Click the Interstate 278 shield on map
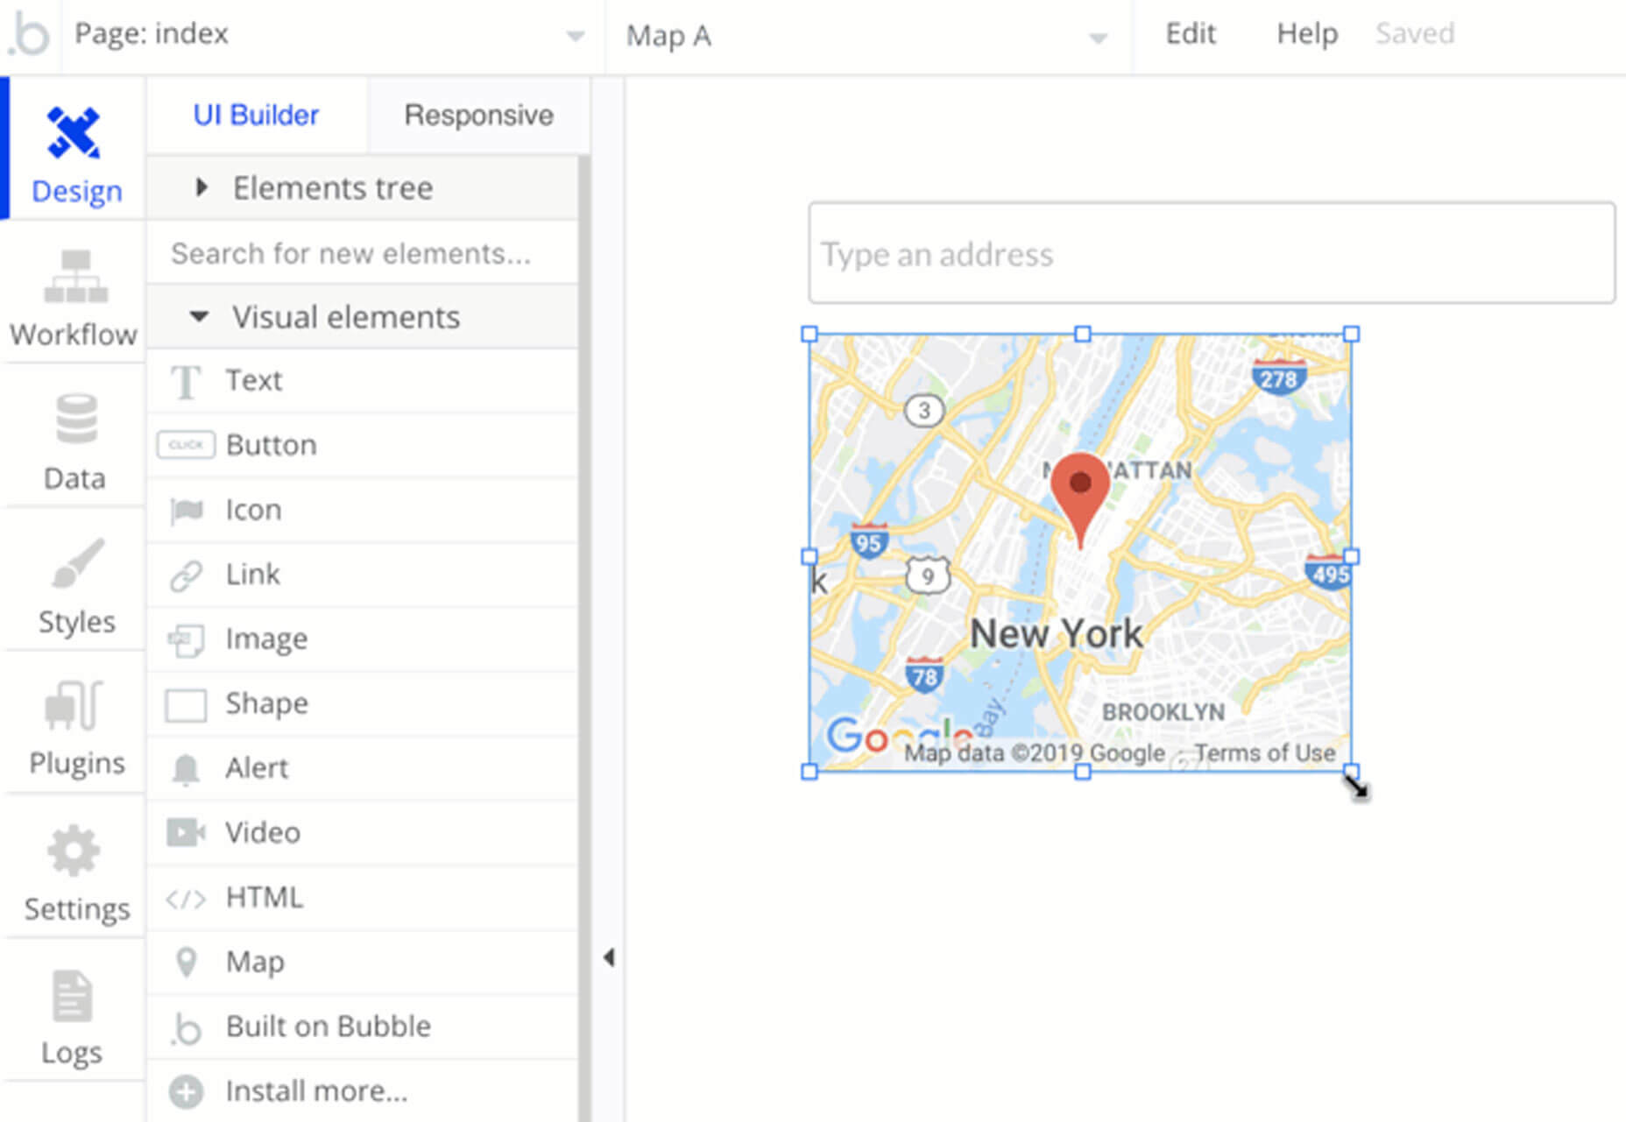The width and height of the screenshot is (1626, 1122). (1279, 377)
